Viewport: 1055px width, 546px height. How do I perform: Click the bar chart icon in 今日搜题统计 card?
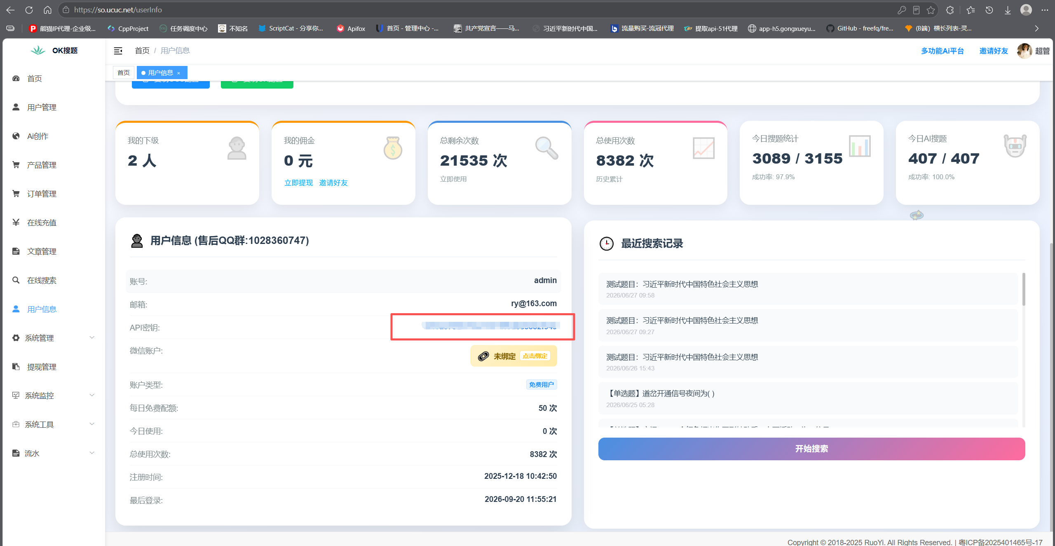pyautogui.click(x=860, y=146)
